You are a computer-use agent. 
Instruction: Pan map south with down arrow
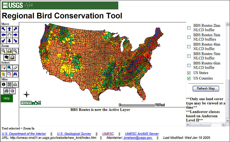tap(9, 41)
